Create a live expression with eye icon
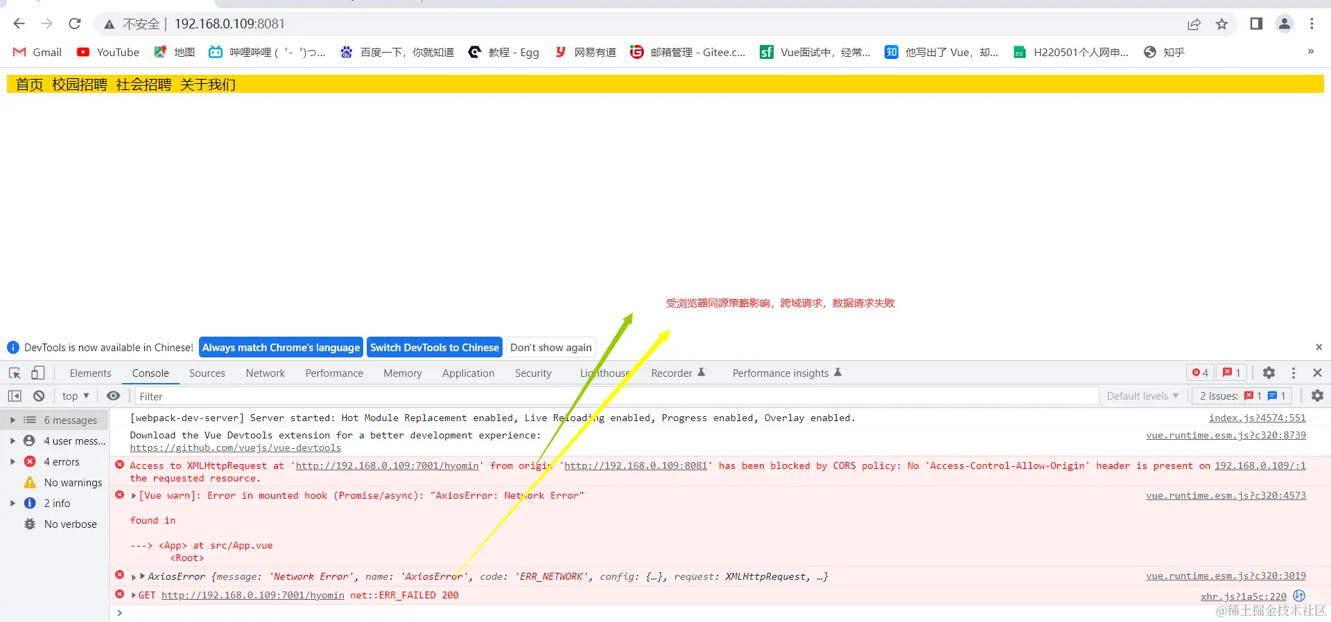The height and width of the screenshot is (622, 1331). 113,396
